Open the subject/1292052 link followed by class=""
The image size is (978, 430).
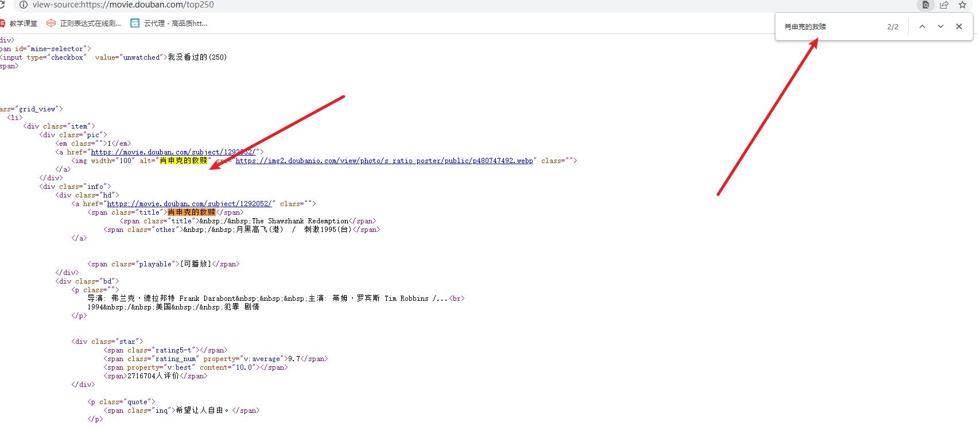pyautogui.click(x=189, y=204)
